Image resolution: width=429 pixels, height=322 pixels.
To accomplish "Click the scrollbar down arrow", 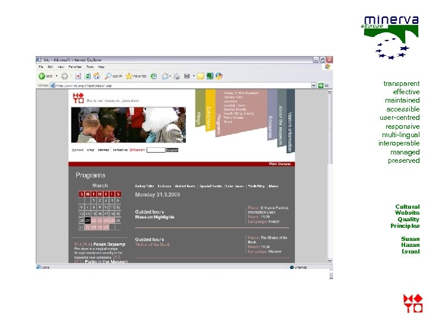I will click(x=329, y=261).
